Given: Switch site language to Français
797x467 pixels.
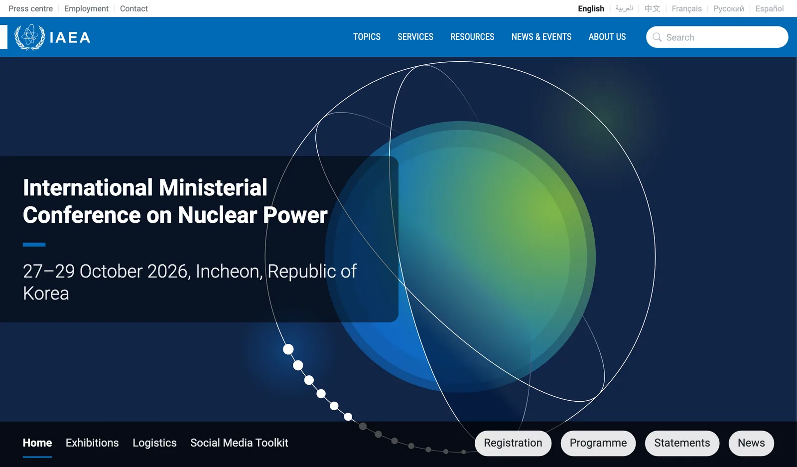Looking at the screenshot, I should point(686,8).
